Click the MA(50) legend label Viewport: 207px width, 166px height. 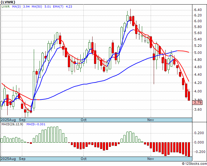click(x=37, y=6)
